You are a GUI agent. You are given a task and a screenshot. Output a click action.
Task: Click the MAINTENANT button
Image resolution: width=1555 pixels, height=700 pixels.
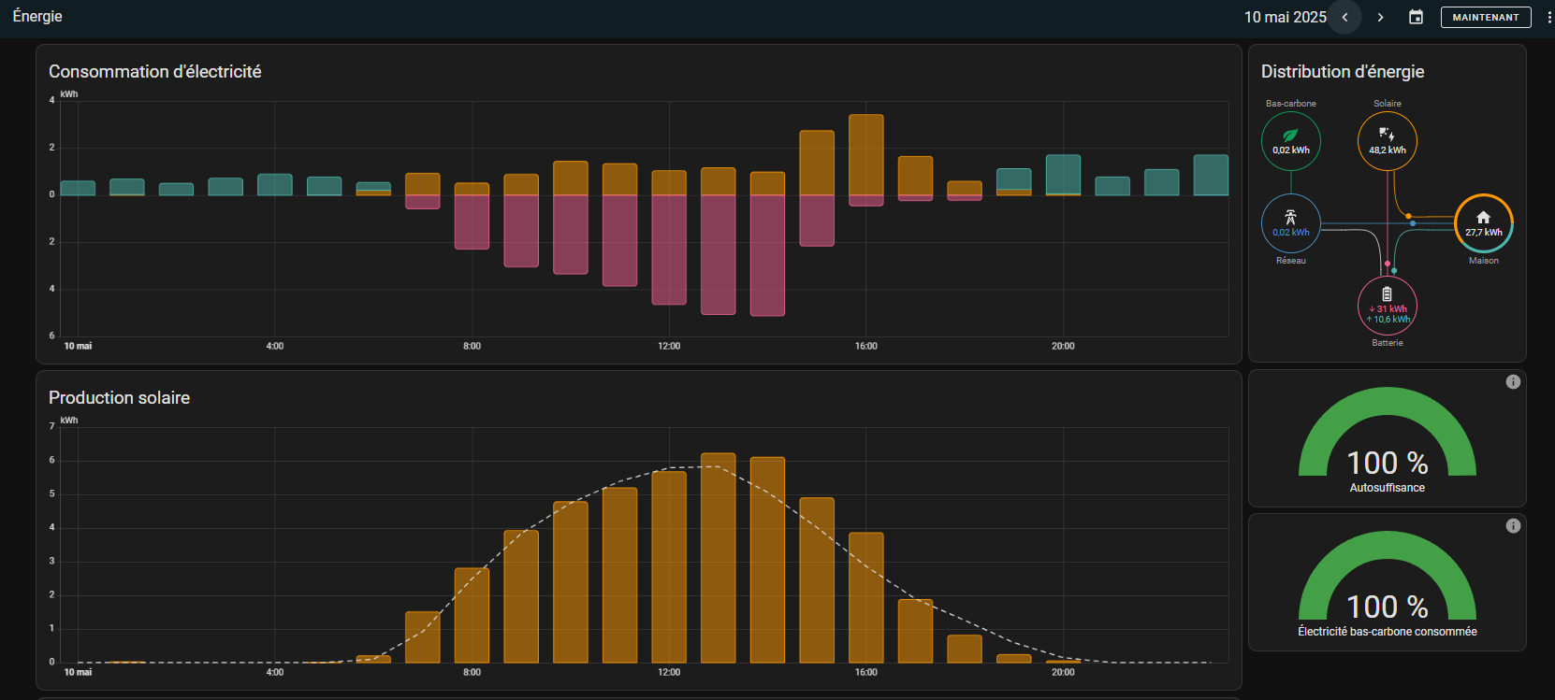pyautogui.click(x=1486, y=17)
